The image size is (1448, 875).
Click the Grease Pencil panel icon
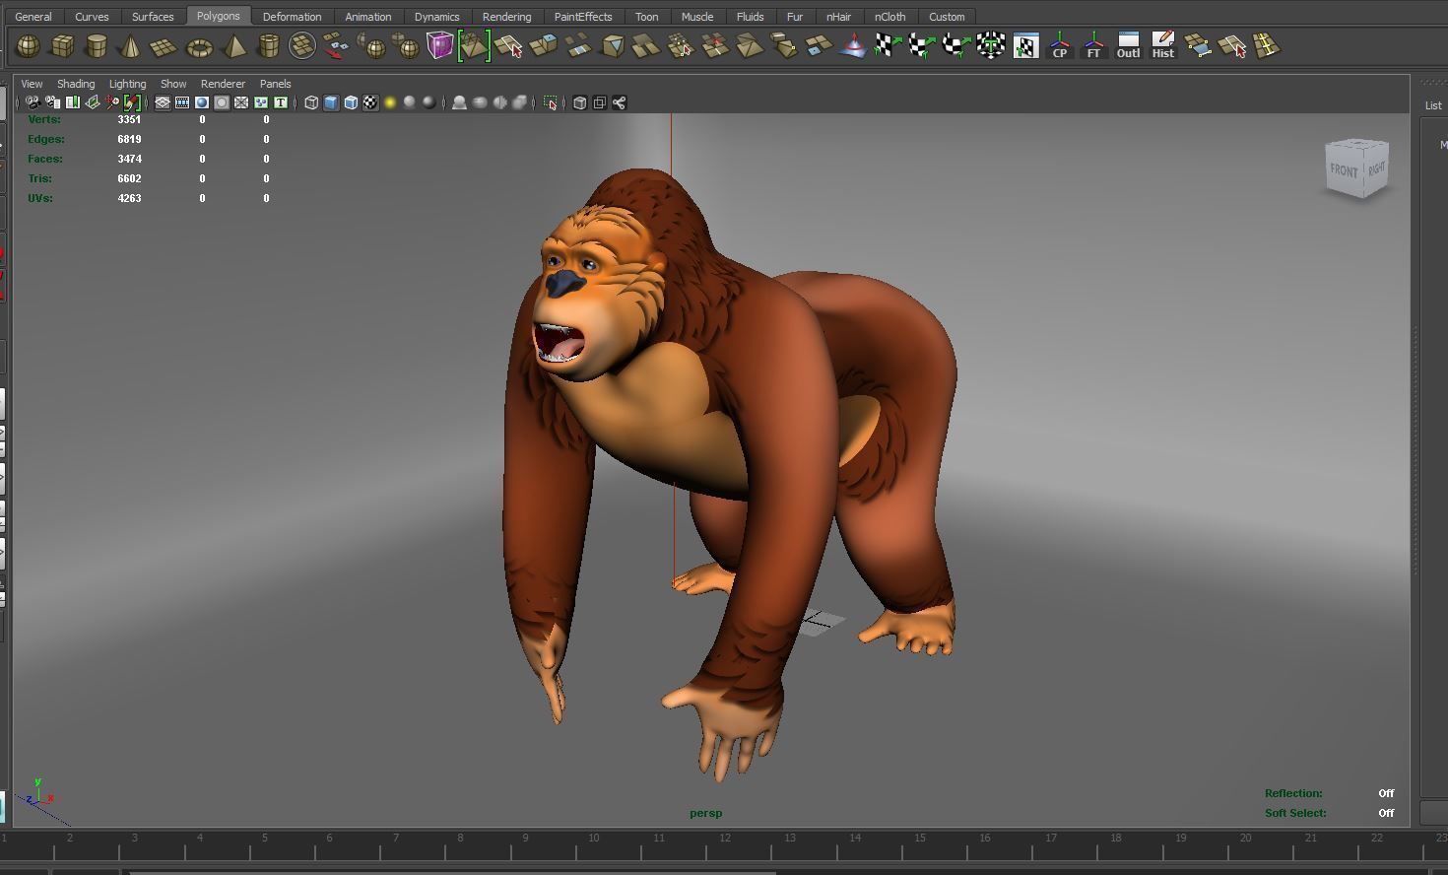132,102
